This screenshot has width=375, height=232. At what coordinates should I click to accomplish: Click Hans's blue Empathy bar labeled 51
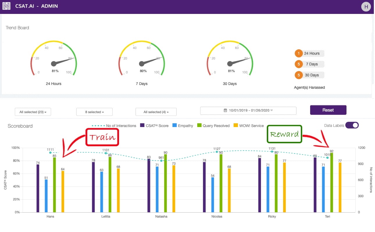[x=46, y=196]
